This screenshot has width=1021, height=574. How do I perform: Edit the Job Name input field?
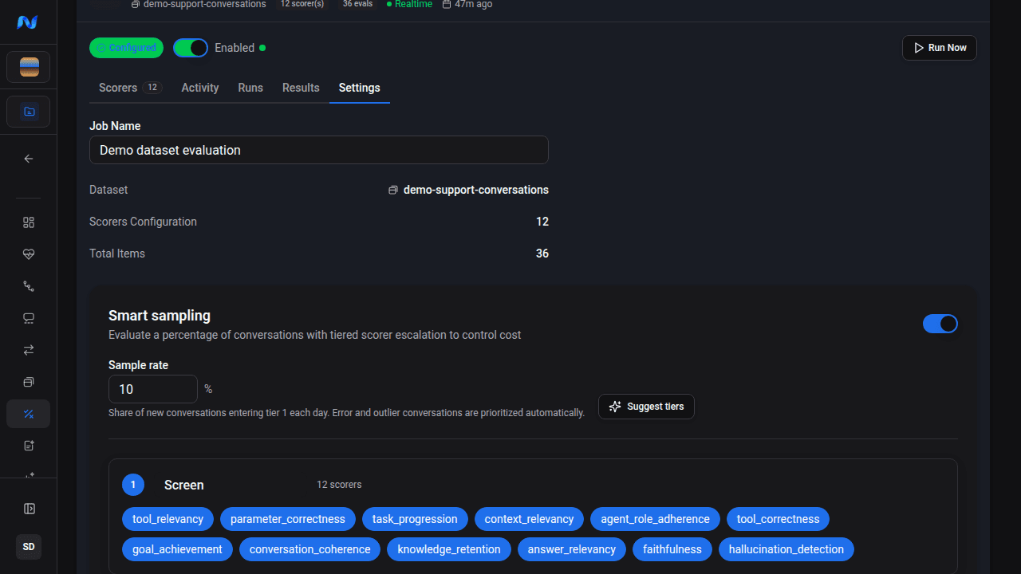point(319,150)
